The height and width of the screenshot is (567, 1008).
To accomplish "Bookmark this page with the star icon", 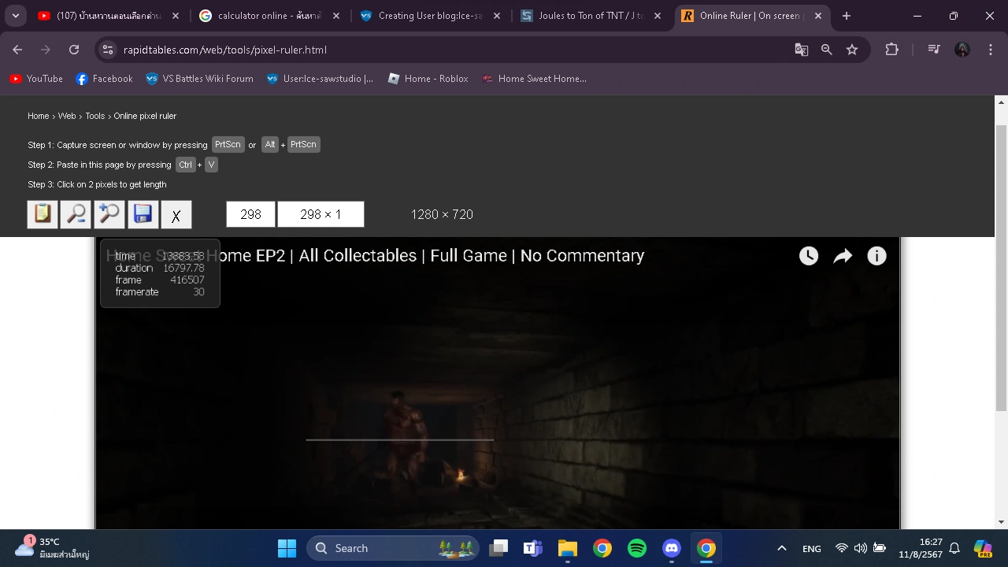I will click(x=852, y=50).
